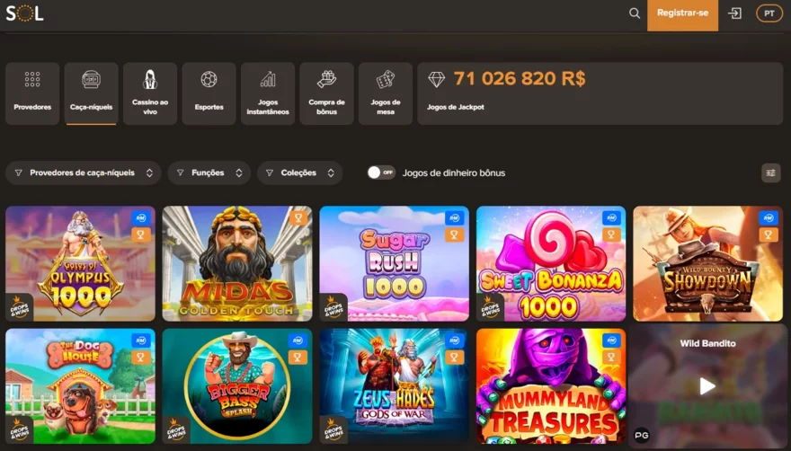This screenshot has width=791, height=451.
Task: Open the Coleções filter dropdown
Action: coord(299,173)
